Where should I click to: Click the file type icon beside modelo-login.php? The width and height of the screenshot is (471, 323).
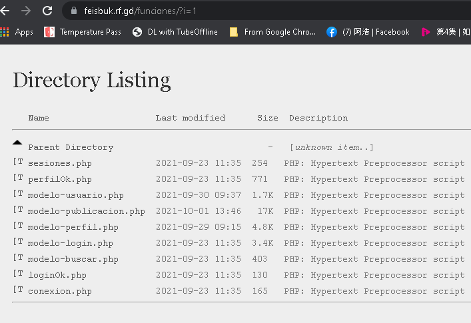(x=18, y=242)
